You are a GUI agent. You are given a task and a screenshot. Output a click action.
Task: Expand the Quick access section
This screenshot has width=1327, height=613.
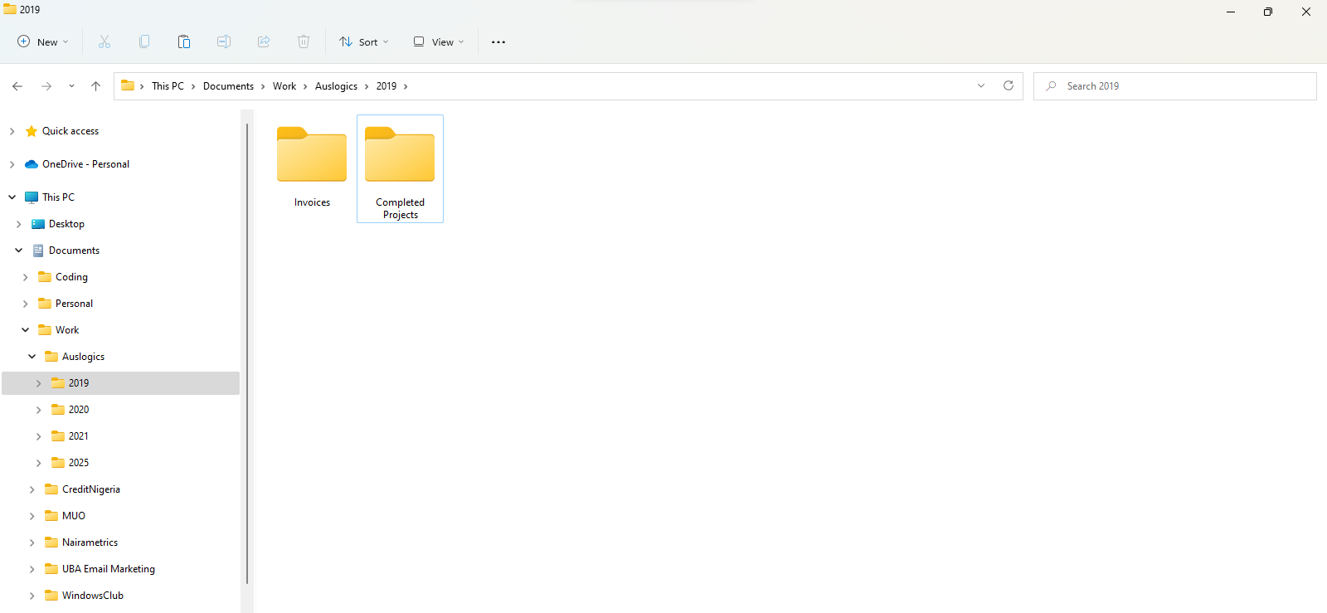click(x=12, y=131)
